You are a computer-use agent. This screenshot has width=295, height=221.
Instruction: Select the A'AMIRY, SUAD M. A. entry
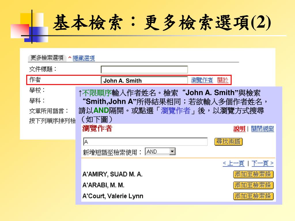click(x=112, y=174)
